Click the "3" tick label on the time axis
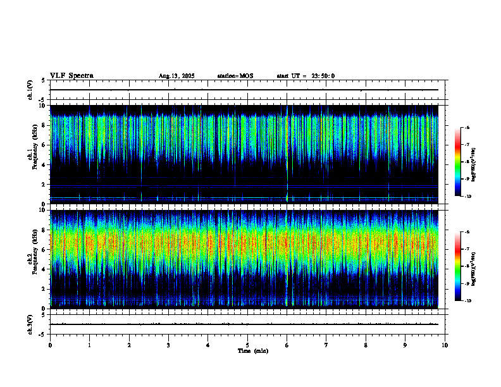This screenshot has width=501, height=387. point(168,345)
